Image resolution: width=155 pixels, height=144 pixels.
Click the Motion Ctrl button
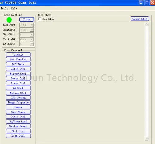click(18, 93)
